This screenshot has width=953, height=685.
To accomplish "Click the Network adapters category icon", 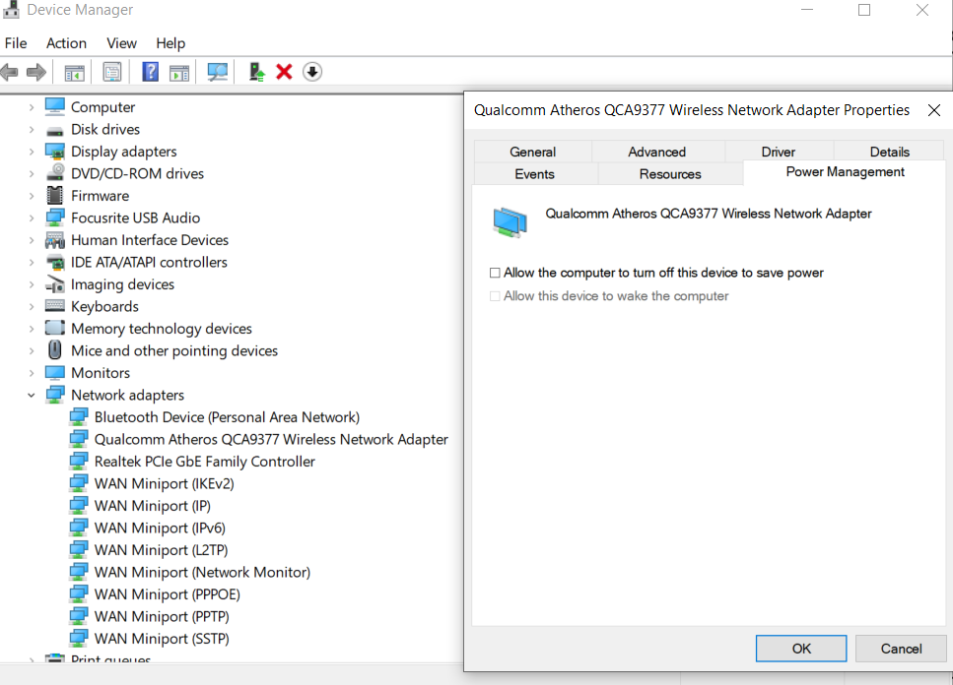I will [x=55, y=395].
